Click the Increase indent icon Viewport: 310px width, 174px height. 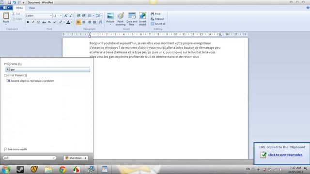pos(84,15)
